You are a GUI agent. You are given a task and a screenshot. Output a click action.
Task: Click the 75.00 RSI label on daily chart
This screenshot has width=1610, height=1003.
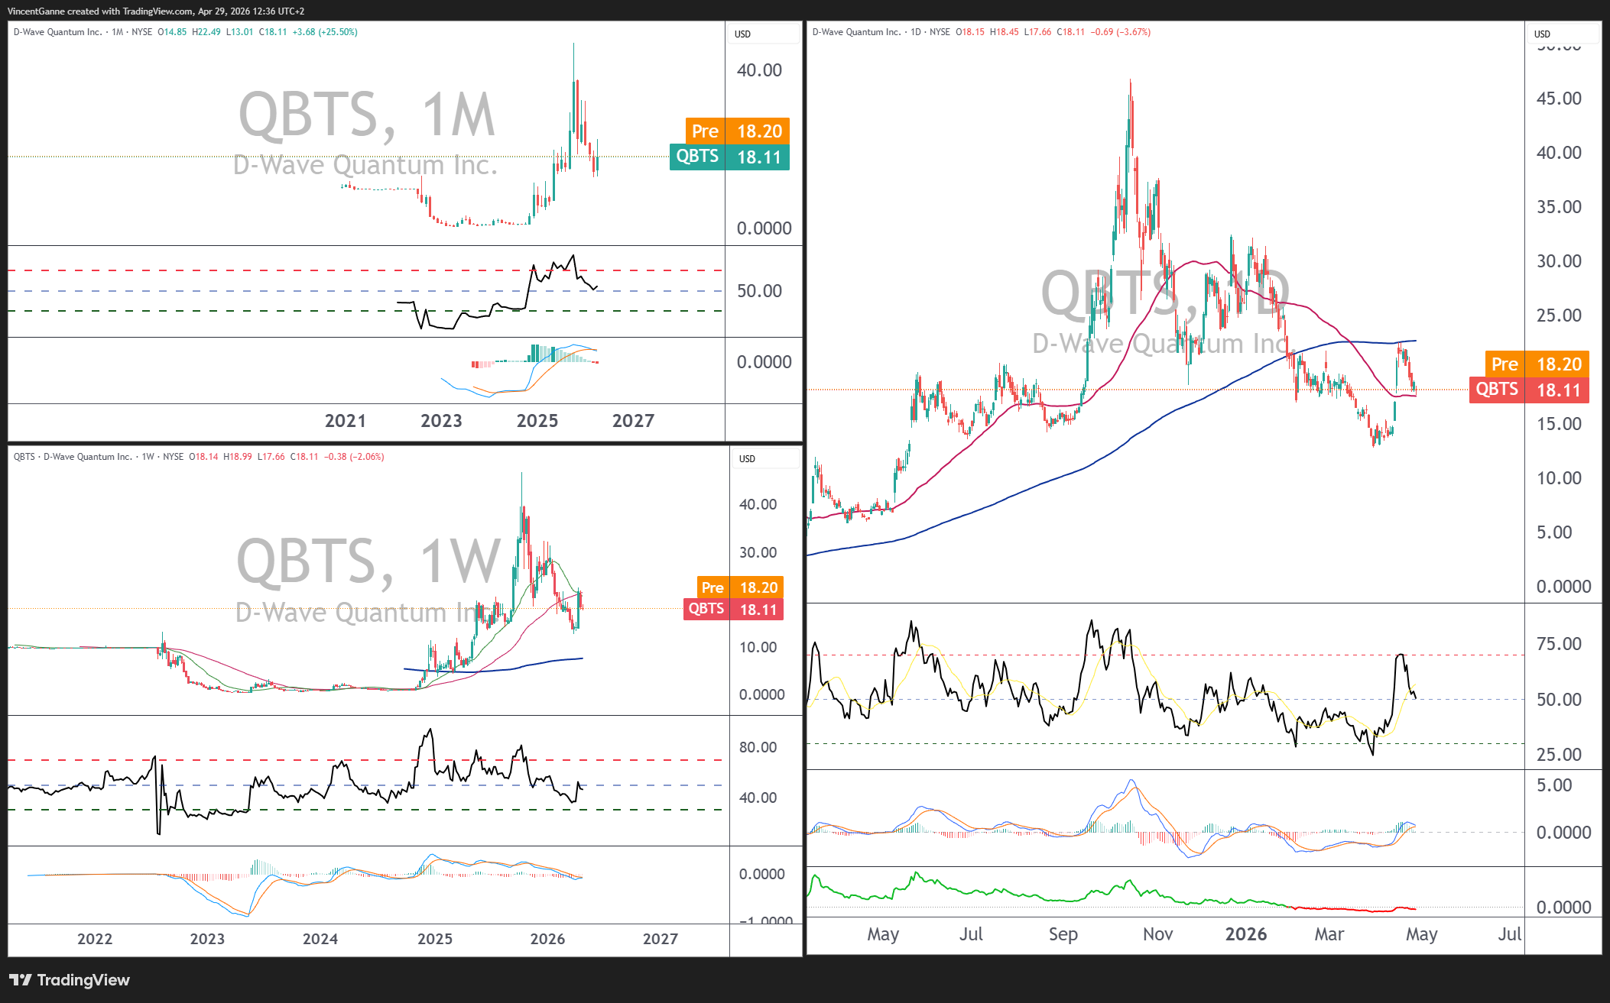click(1559, 644)
